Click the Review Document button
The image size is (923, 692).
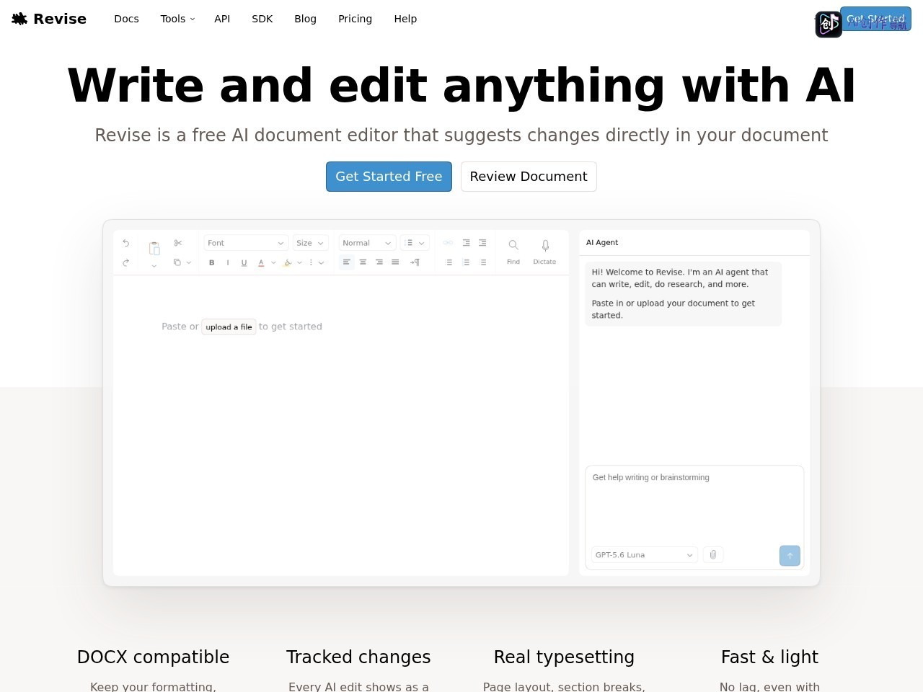[529, 177]
